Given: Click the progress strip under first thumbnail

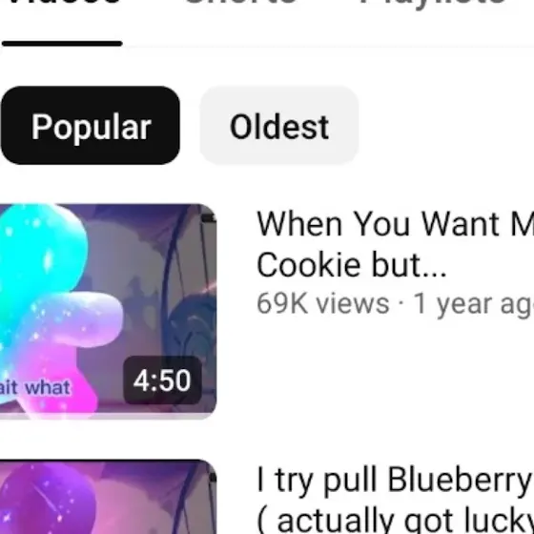Looking at the screenshot, I should point(108,416).
